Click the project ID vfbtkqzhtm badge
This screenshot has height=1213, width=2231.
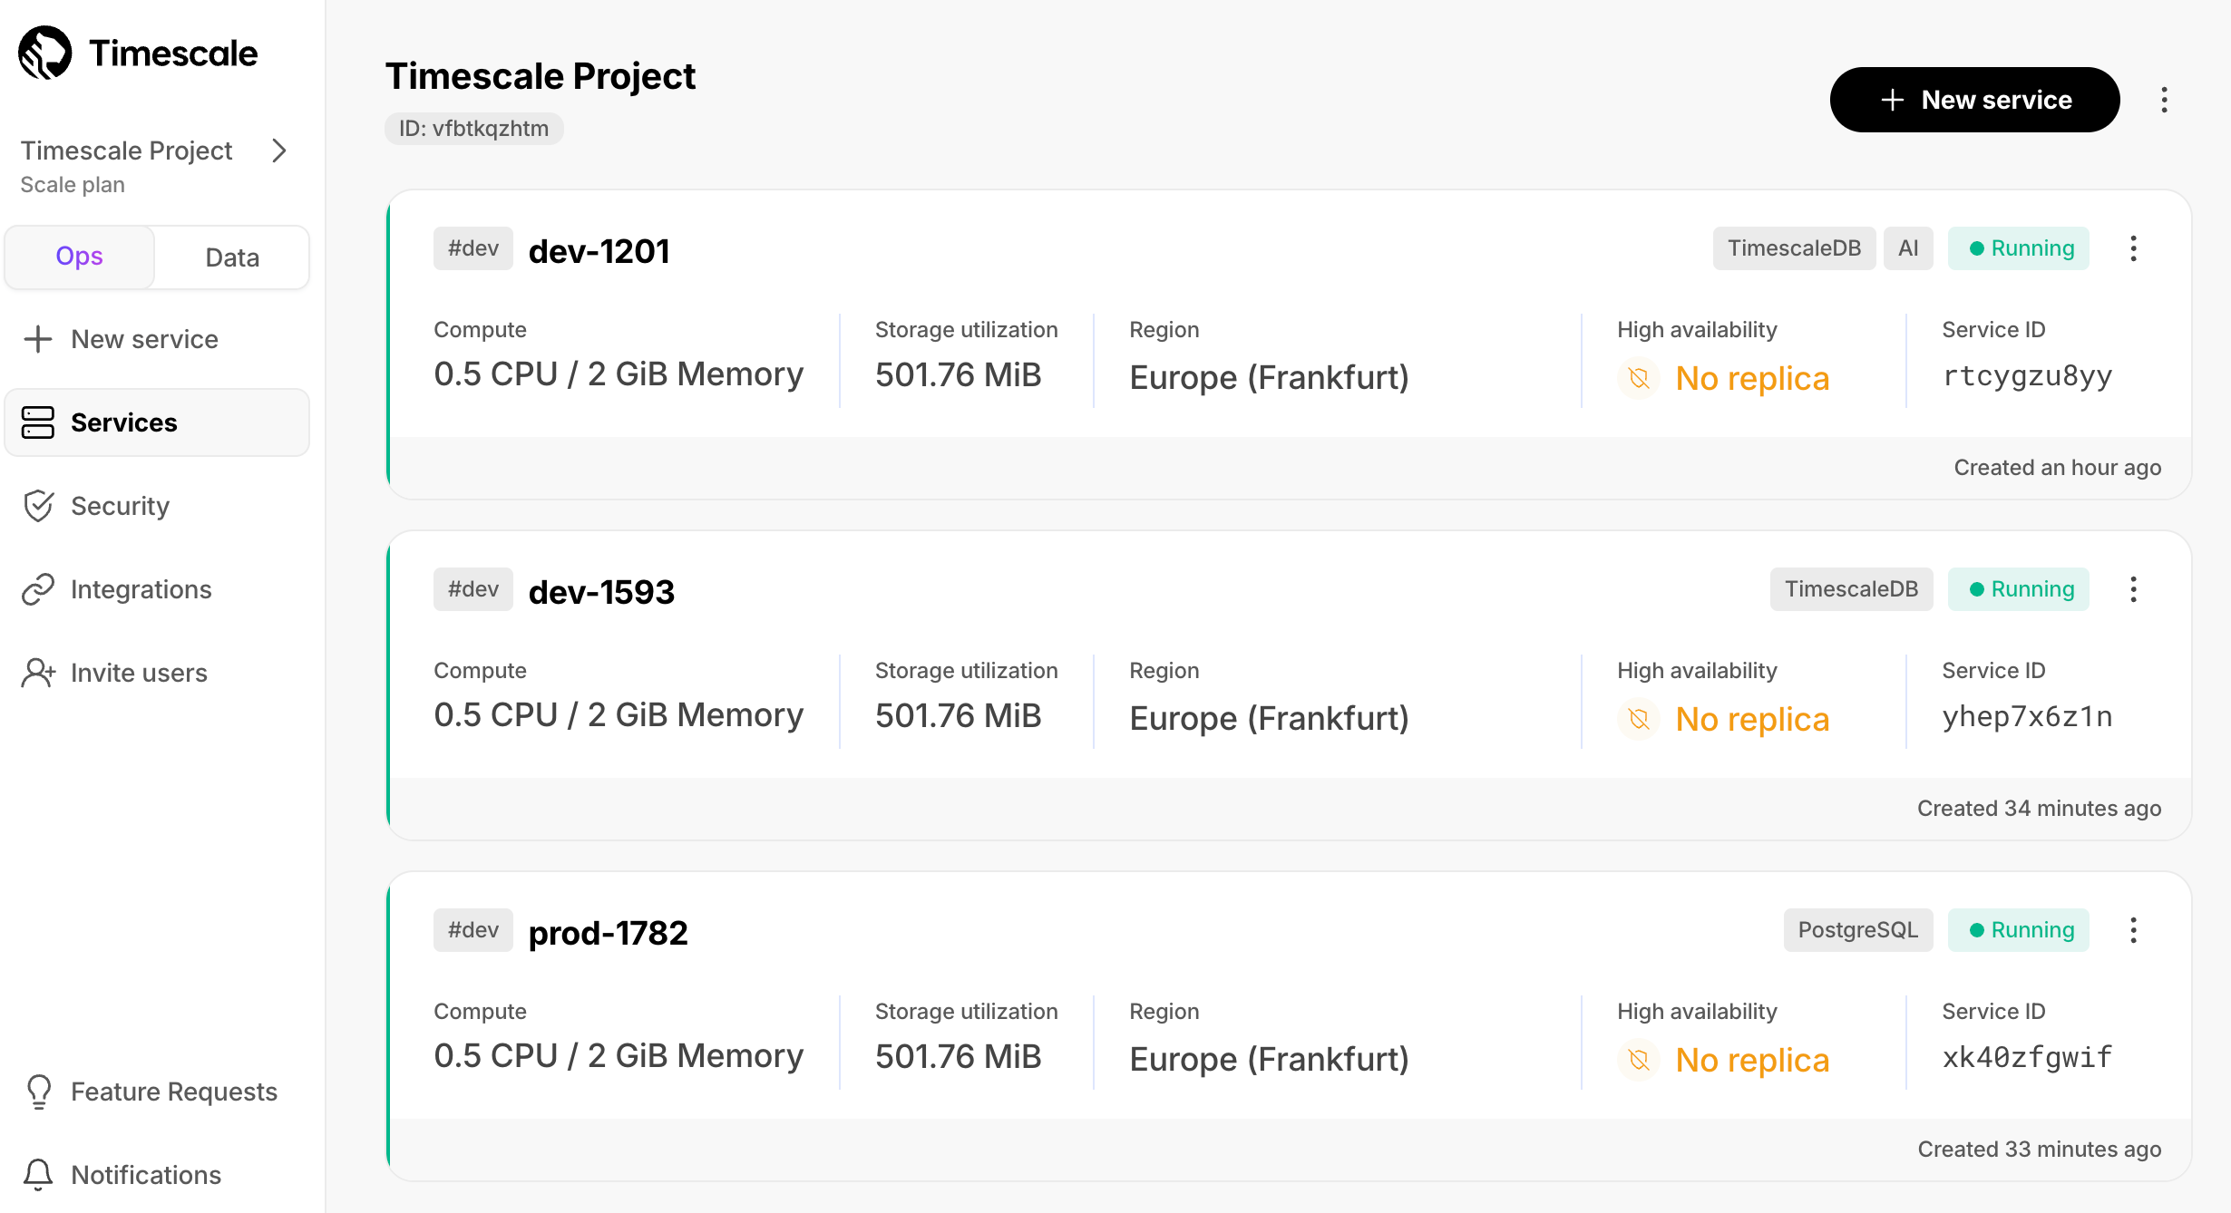click(x=473, y=129)
